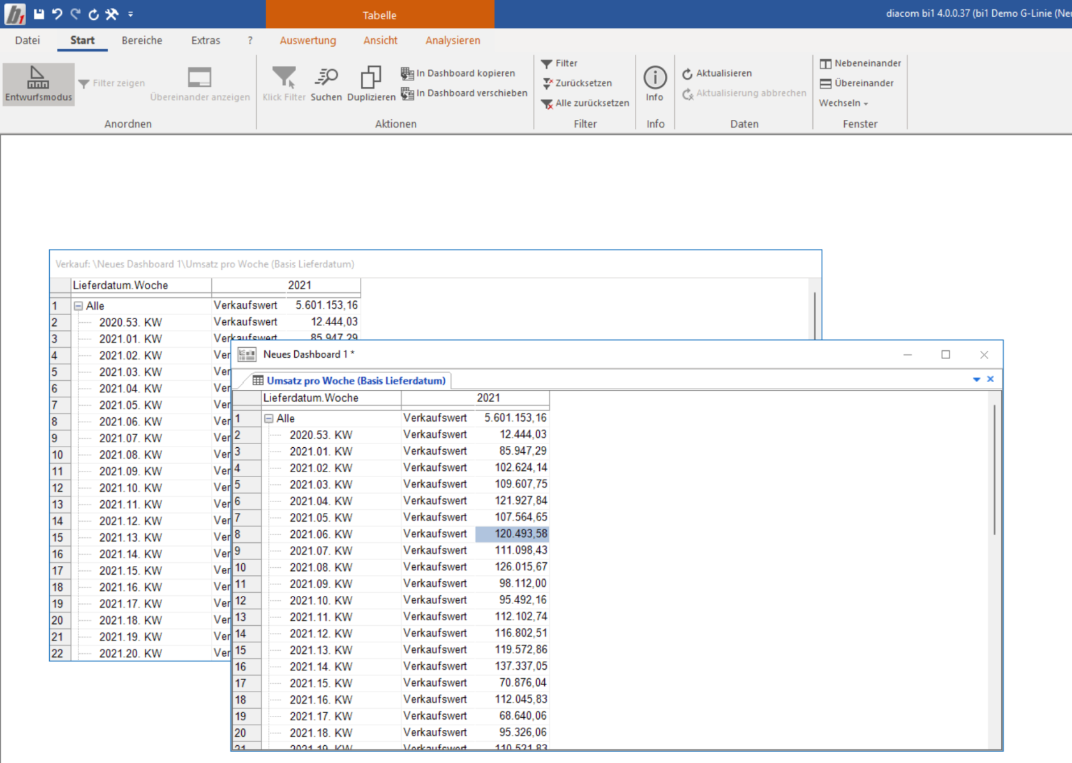This screenshot has width=1072, height=763.
Task: Click Aktualisieren to refresh data
Action: tap(717, 73)
